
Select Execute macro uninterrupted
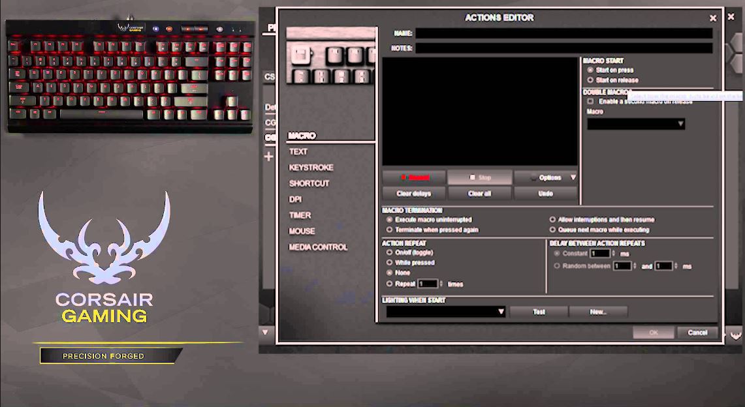tap(390, 220)
